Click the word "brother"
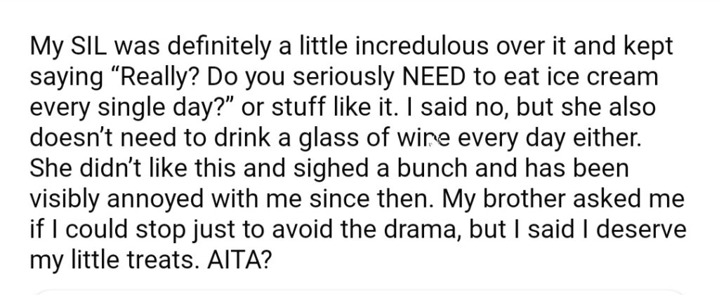This screenshot has width=719, height=295. coord(524,200)
